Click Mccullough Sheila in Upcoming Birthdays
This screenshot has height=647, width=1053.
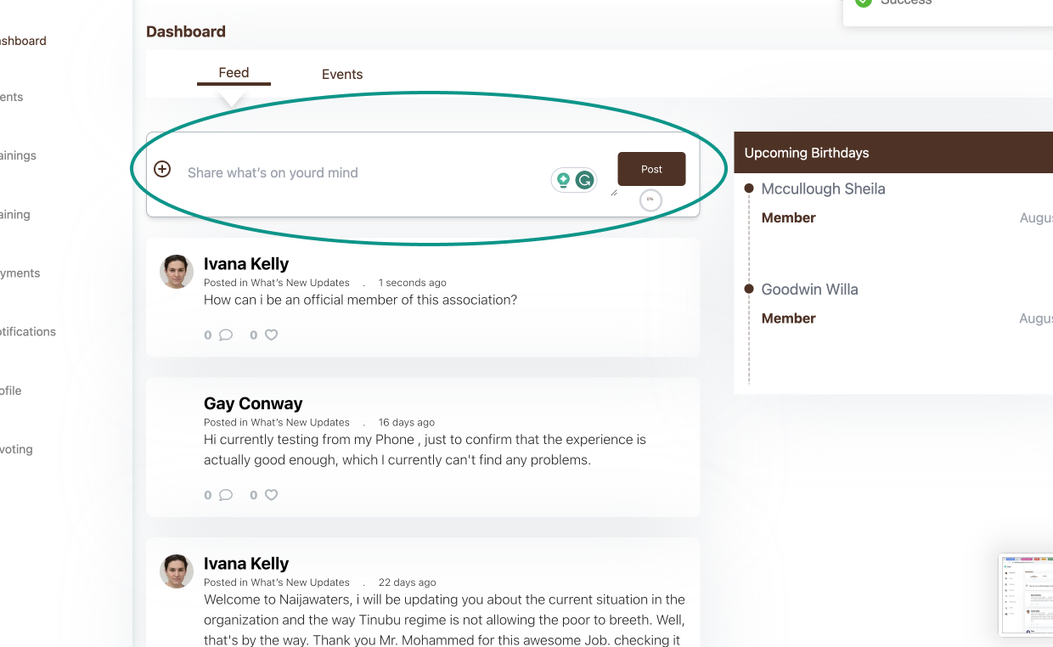coord(823,189)
